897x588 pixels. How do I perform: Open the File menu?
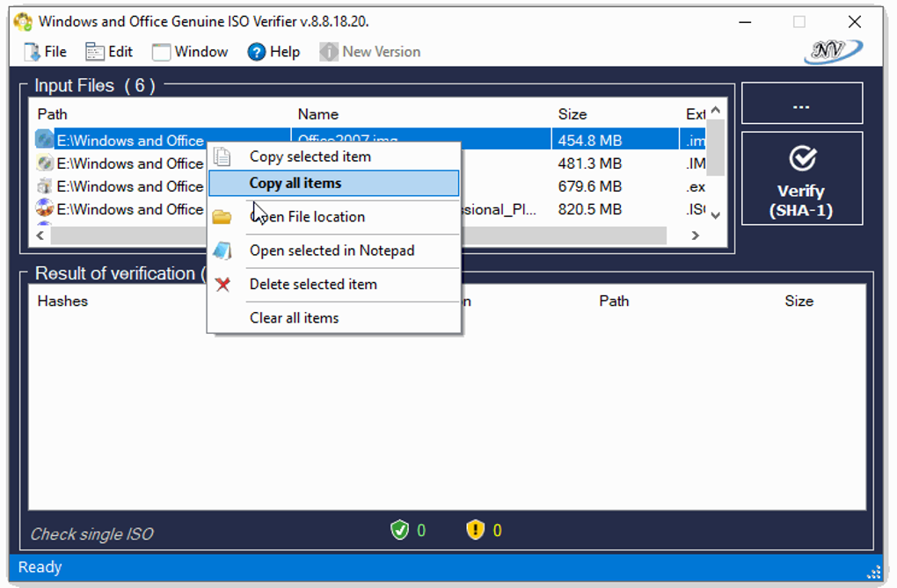[45, 52]
